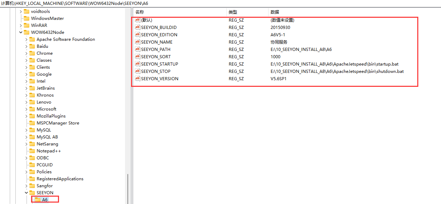Viewport: 441px width, 204px height.
Task: Select the MySQL key label
Action: (x=44, y=130)
